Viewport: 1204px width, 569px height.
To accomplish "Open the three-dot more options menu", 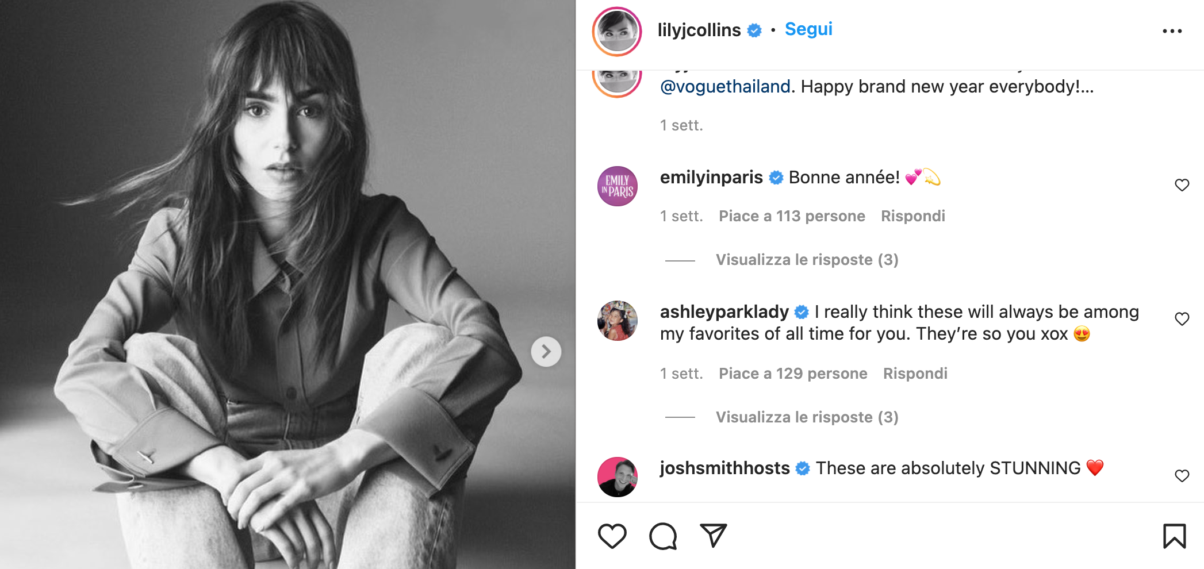I will (x=1172, y=31).
